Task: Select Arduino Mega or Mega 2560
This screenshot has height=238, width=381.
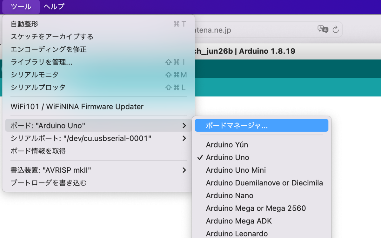Action: point(262,208)
